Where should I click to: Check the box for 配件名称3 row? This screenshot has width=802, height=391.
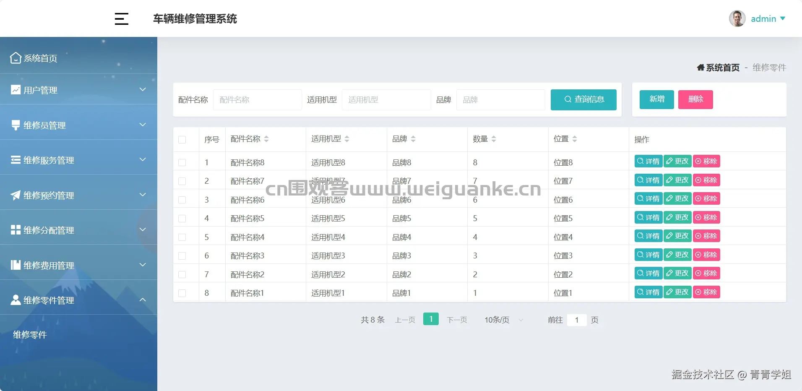point(182,256)
